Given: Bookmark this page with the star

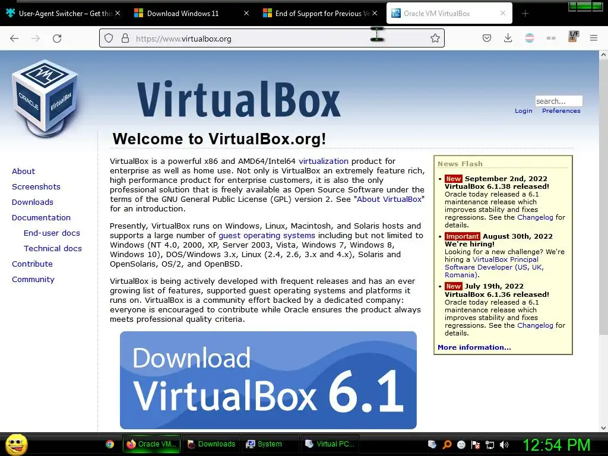Looking at the screenshot, I should [x=435, y=38].
